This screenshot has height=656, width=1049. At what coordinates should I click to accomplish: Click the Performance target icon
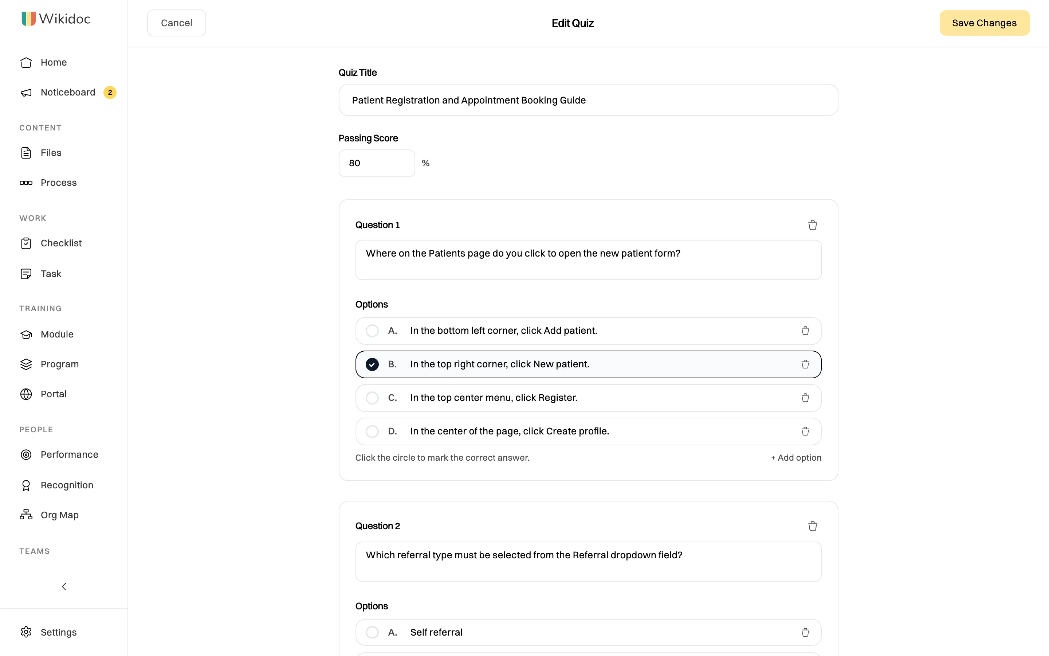coord(26,455)
